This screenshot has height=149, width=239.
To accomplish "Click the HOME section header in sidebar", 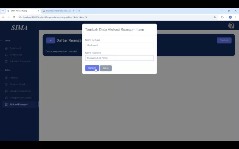I will [x=7, y=41].
